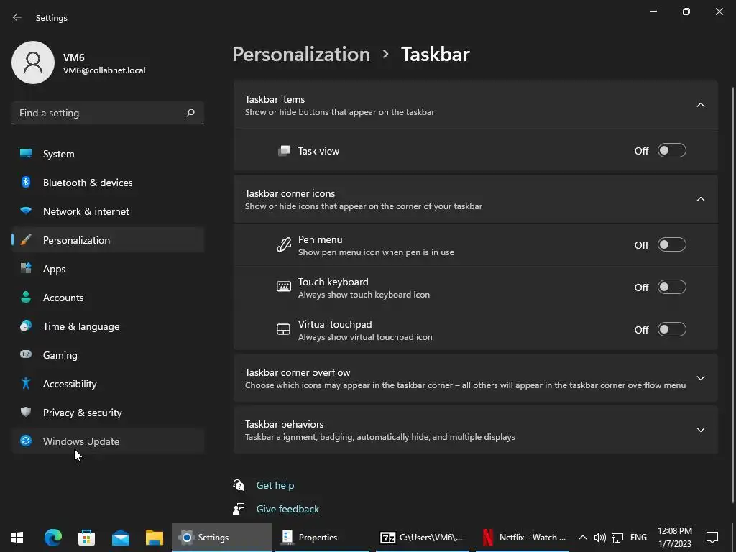Click the Apps icon in sidebar
The image size is (736, 552).
[26, 269]
